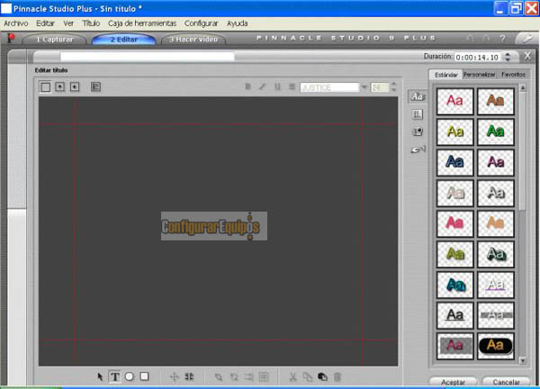540x389 pixels.
Task: Click the cut scissors icon
Action: [292, 377]
